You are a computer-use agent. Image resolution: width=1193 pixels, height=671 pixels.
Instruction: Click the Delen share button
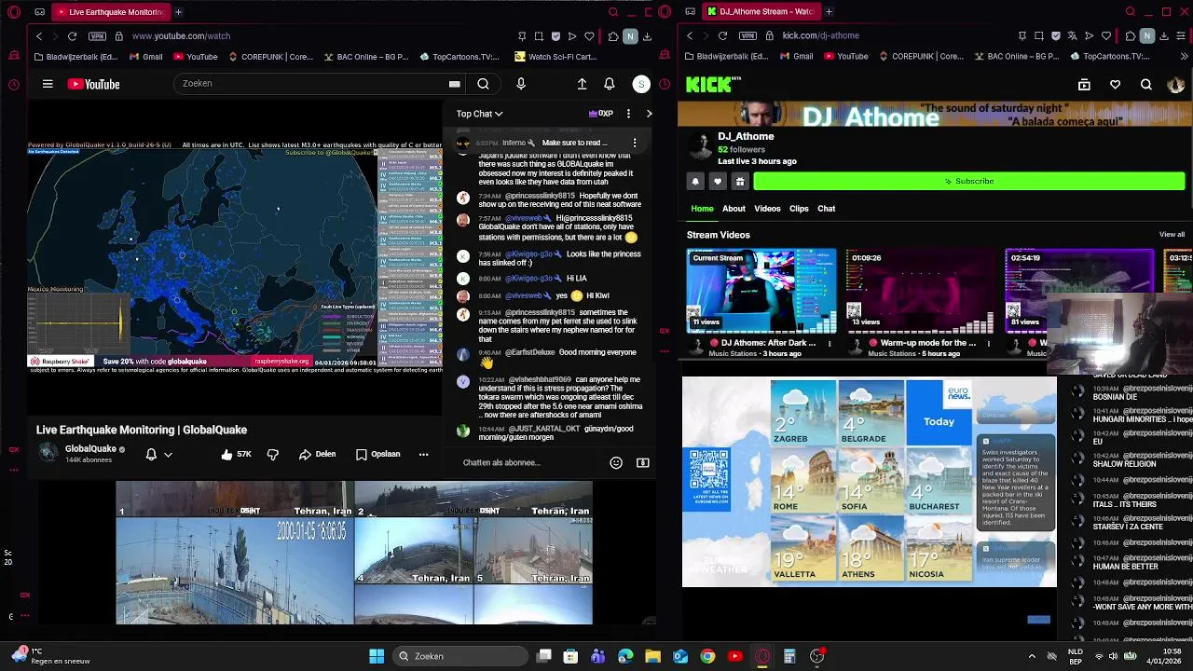[x=318, y=454]
